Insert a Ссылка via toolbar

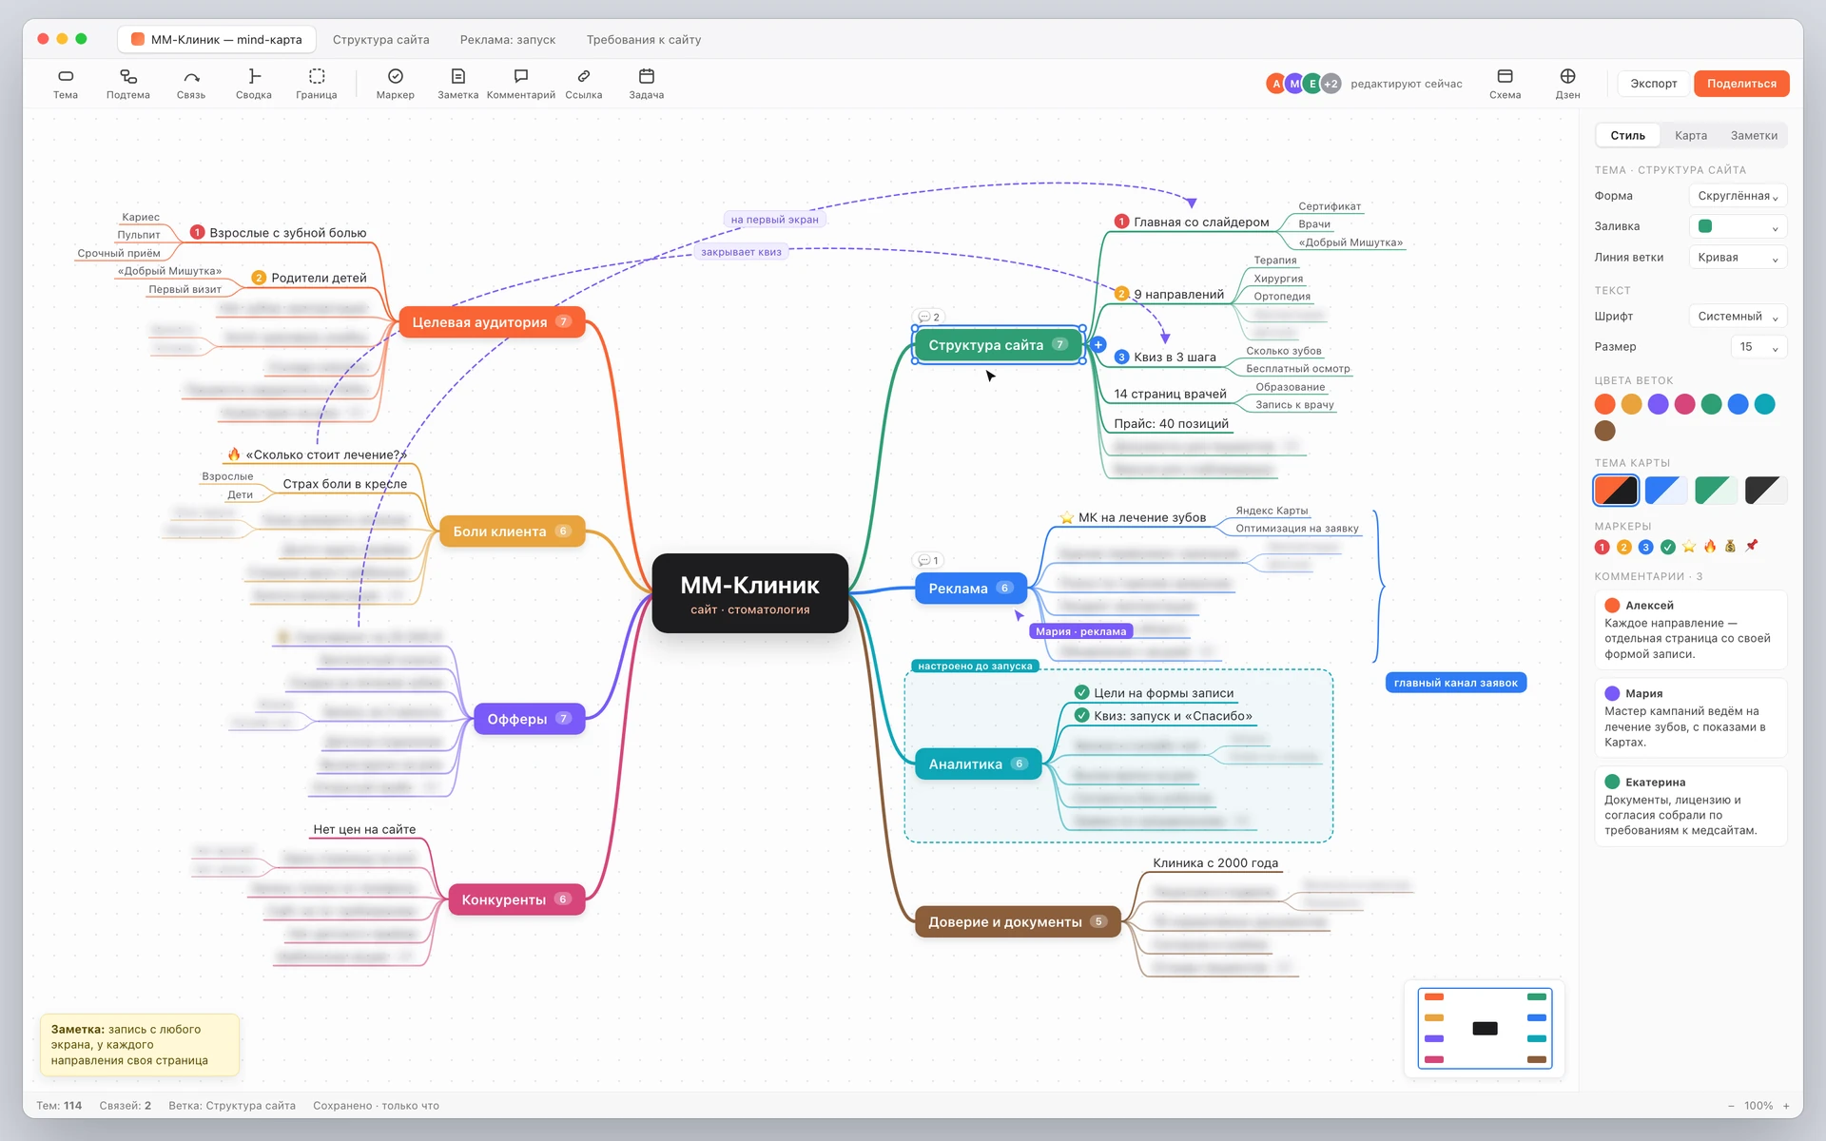[584, 84]
